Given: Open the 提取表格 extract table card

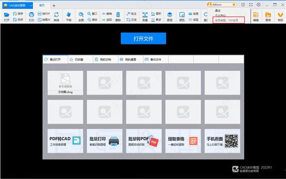Looking at the screenshot, I should point(183,141).
